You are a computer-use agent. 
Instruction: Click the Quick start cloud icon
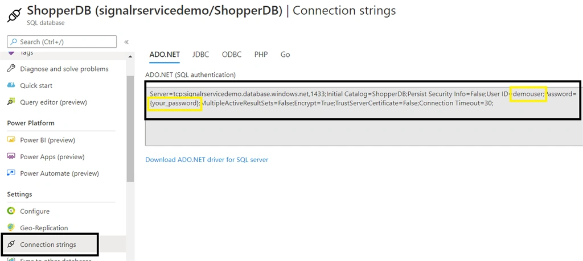pyautogui.click(x=11, y=85)
